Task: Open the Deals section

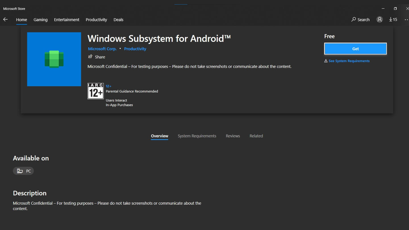Action: tap(118, 20)
